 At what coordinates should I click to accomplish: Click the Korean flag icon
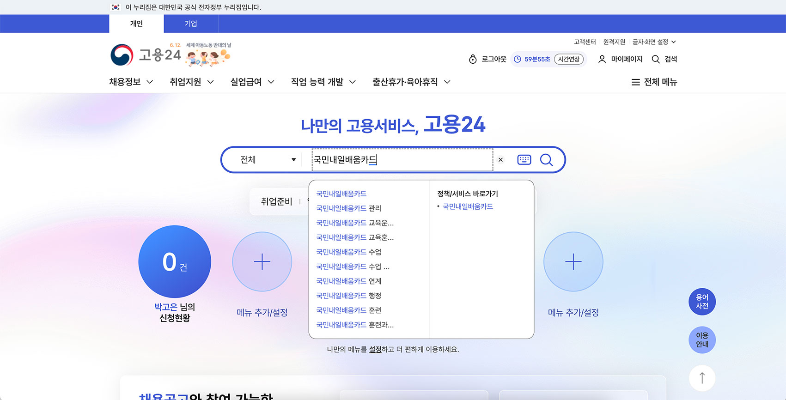pyautogui.click(x=116, y=7)
